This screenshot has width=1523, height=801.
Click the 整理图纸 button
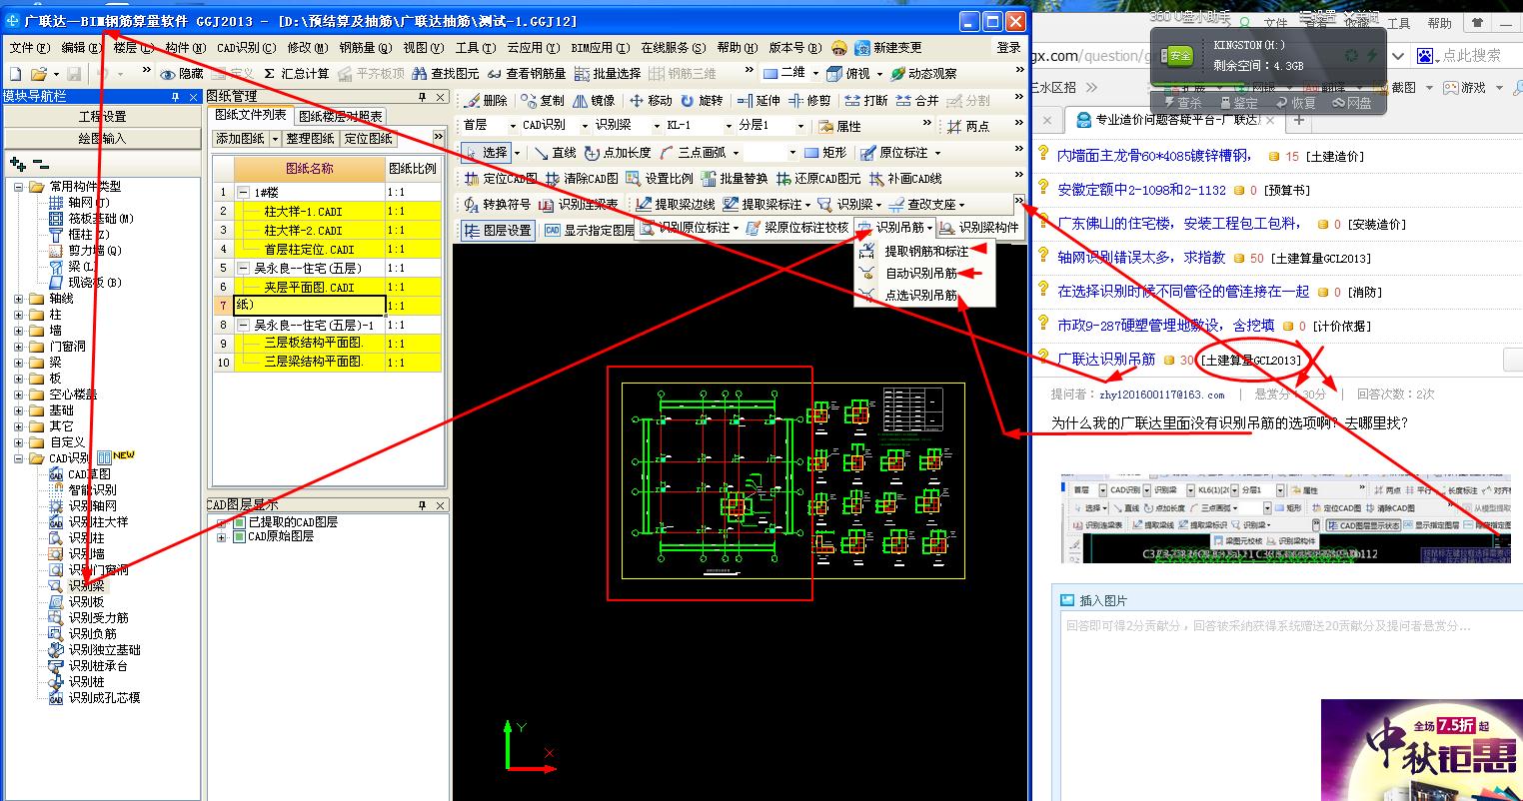coord(311,138)
